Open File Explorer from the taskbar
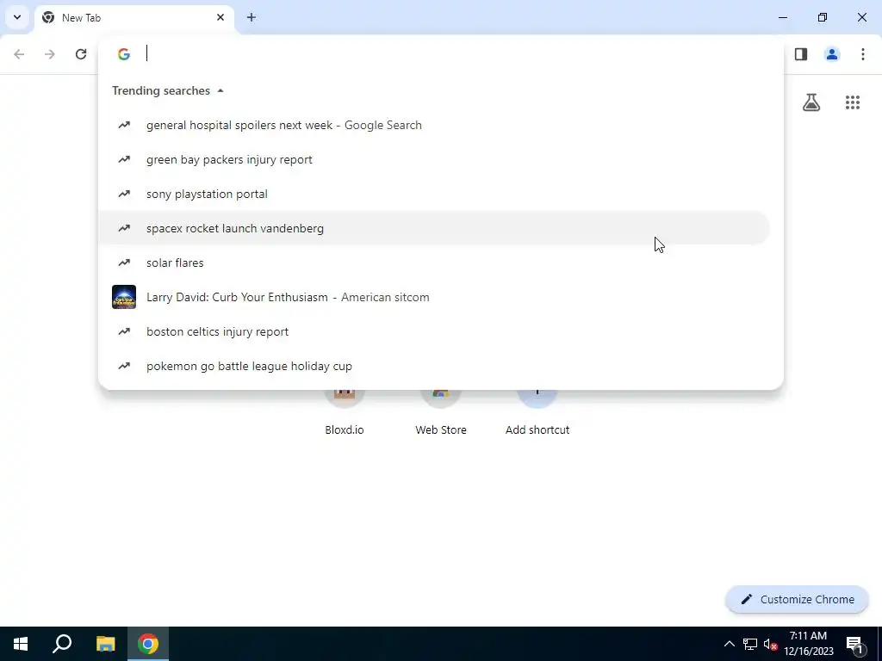 [x=105, y=644]
